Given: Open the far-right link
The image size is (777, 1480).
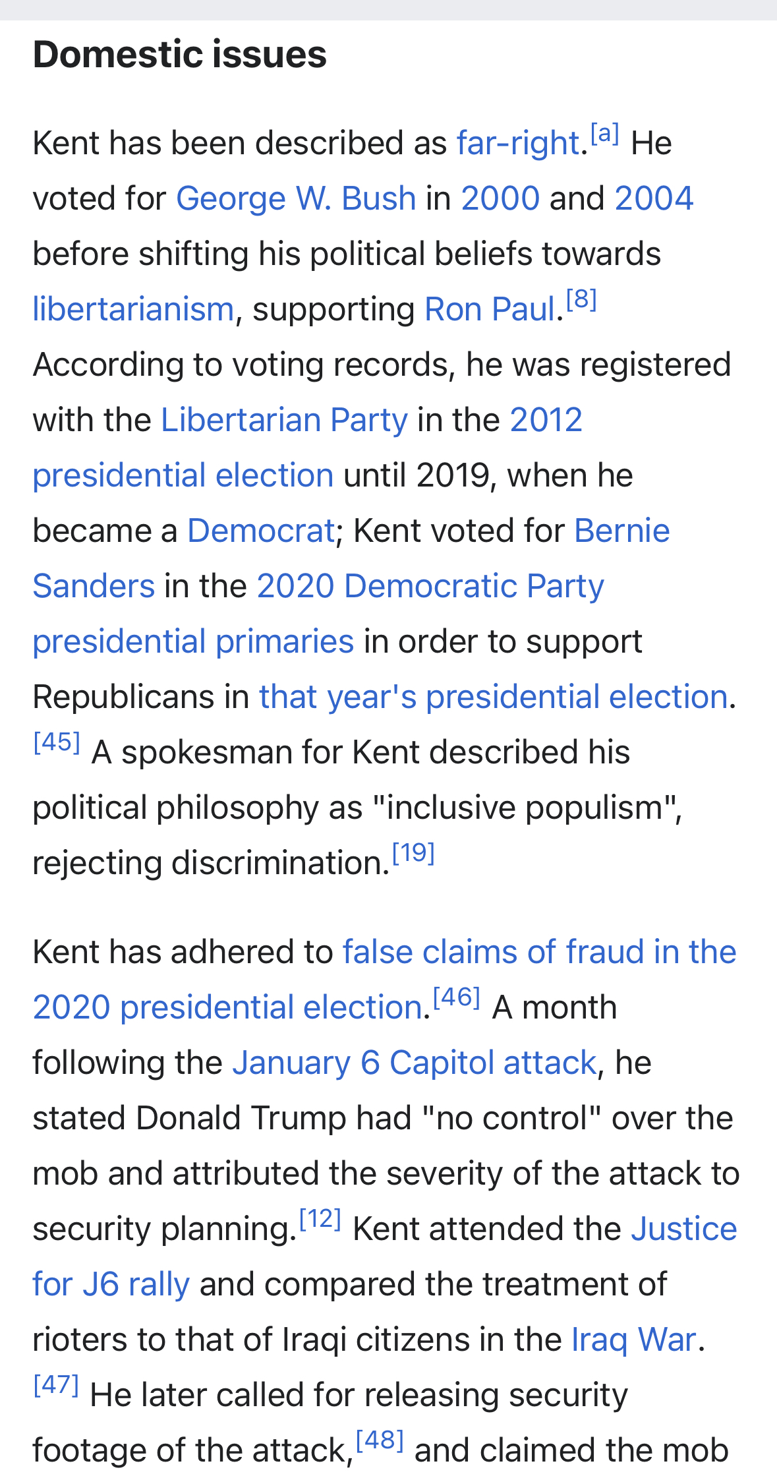Looking at the screenshot, I should pos(517,143).
